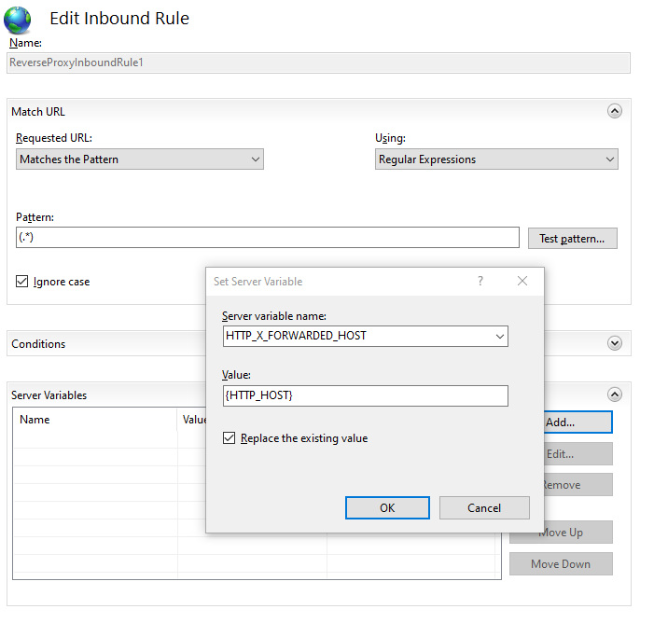Collapse the Server Variables section

click(x=615, y=395)
